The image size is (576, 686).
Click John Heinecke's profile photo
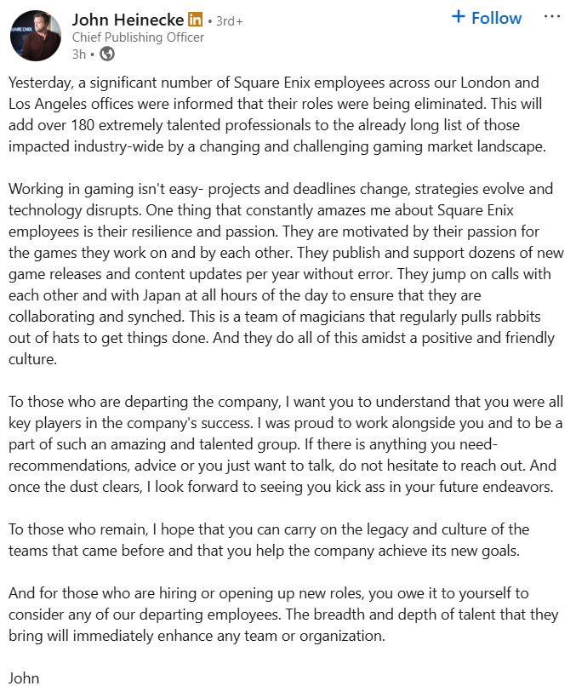pyautogui.click(x=35, y=36)
